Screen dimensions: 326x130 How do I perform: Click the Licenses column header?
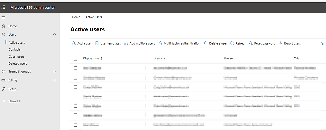pyautogui.click(x=229, y=58)
